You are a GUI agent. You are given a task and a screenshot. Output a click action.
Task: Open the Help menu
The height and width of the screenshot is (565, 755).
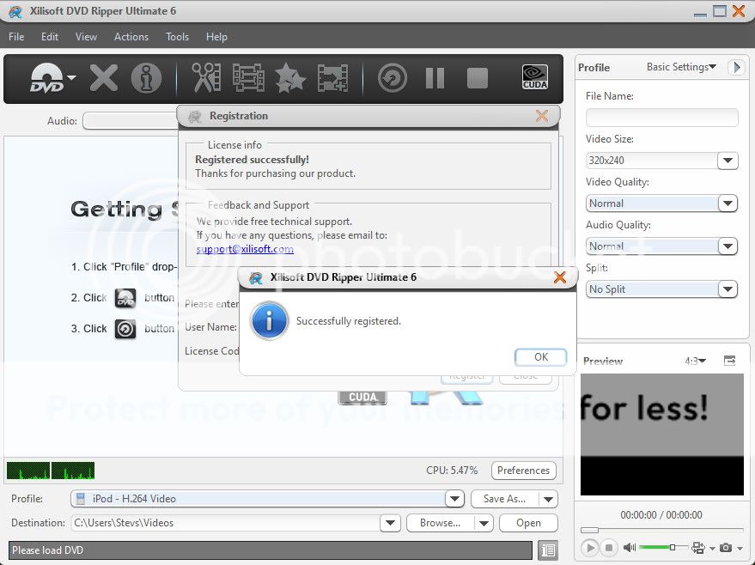tap(216, 37)
